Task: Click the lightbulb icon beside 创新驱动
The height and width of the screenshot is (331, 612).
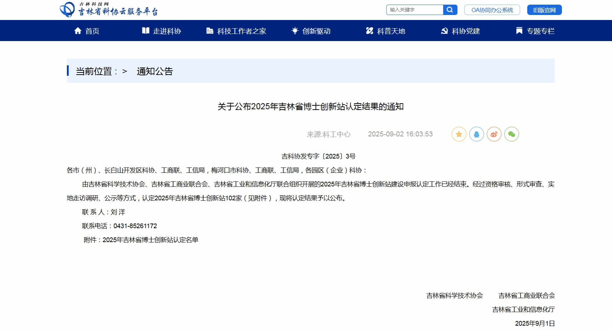Action: 295,31
